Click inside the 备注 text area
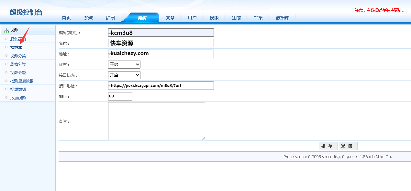Viewport: 411px width, 191px height. (156, 121)
